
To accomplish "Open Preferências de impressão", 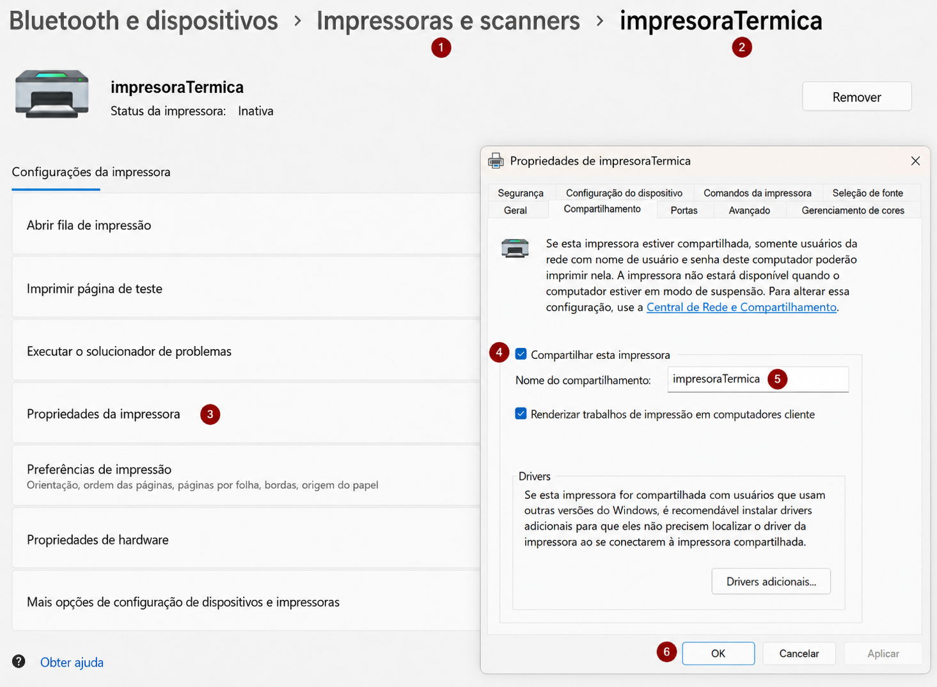I will click(246, 476).
